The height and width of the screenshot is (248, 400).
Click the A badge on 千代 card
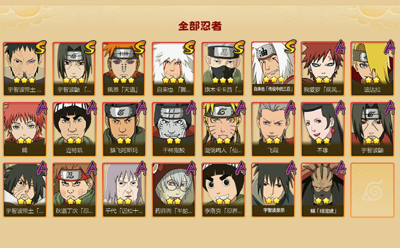coord(141,168)
